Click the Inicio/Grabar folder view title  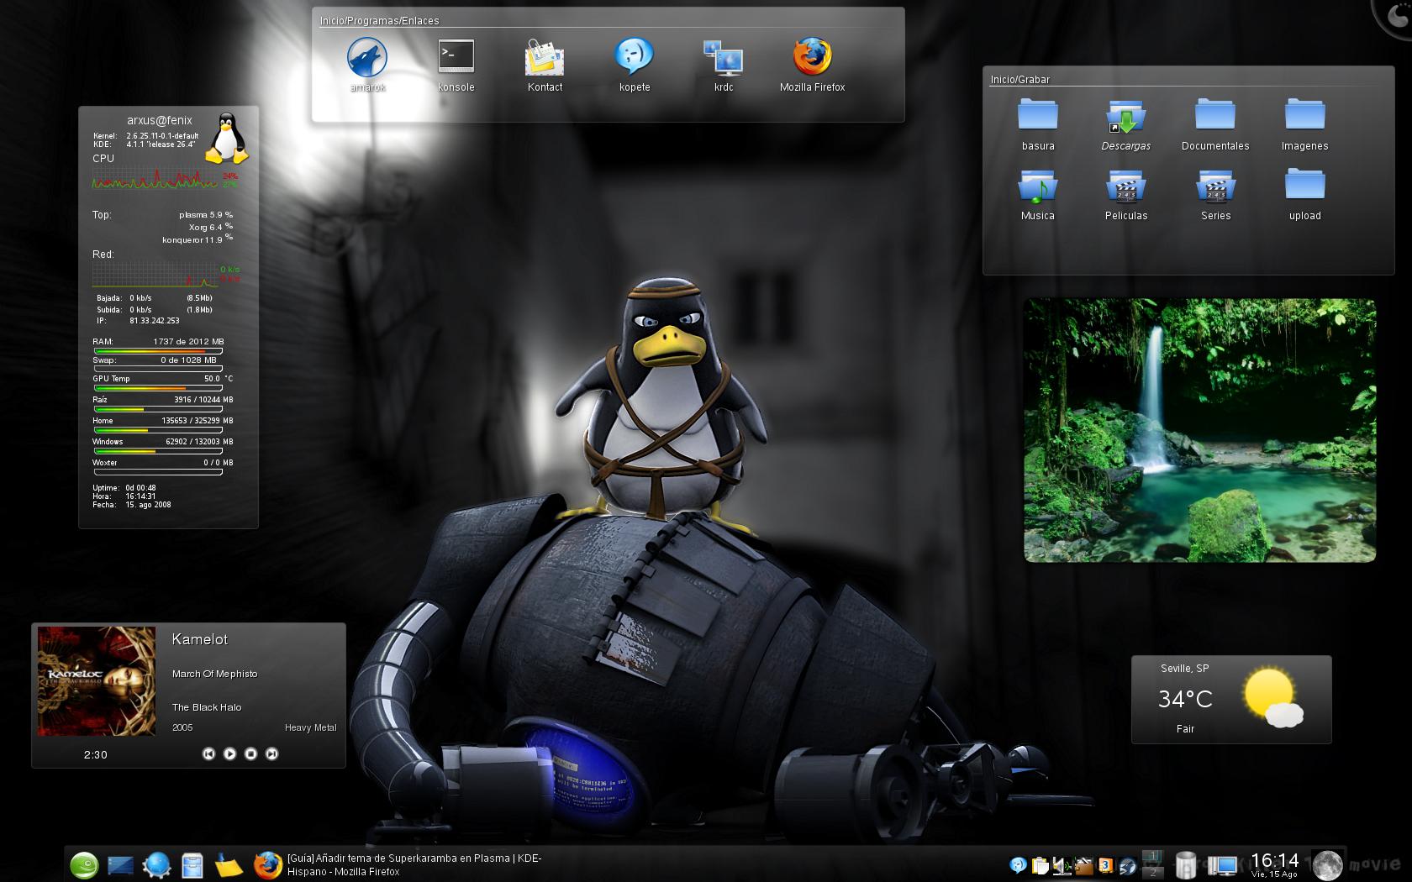pyautogui.click(x=1020, y=80)
